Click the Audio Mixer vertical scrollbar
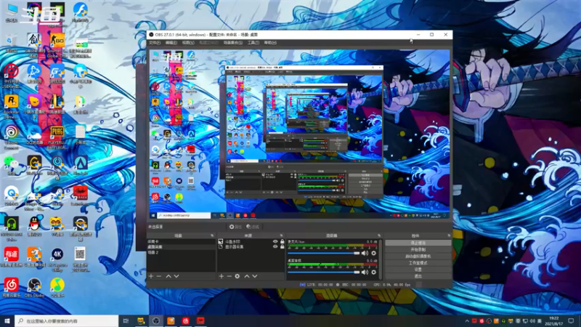Viewport: 581px width, 327px height. tap(381, 259)
